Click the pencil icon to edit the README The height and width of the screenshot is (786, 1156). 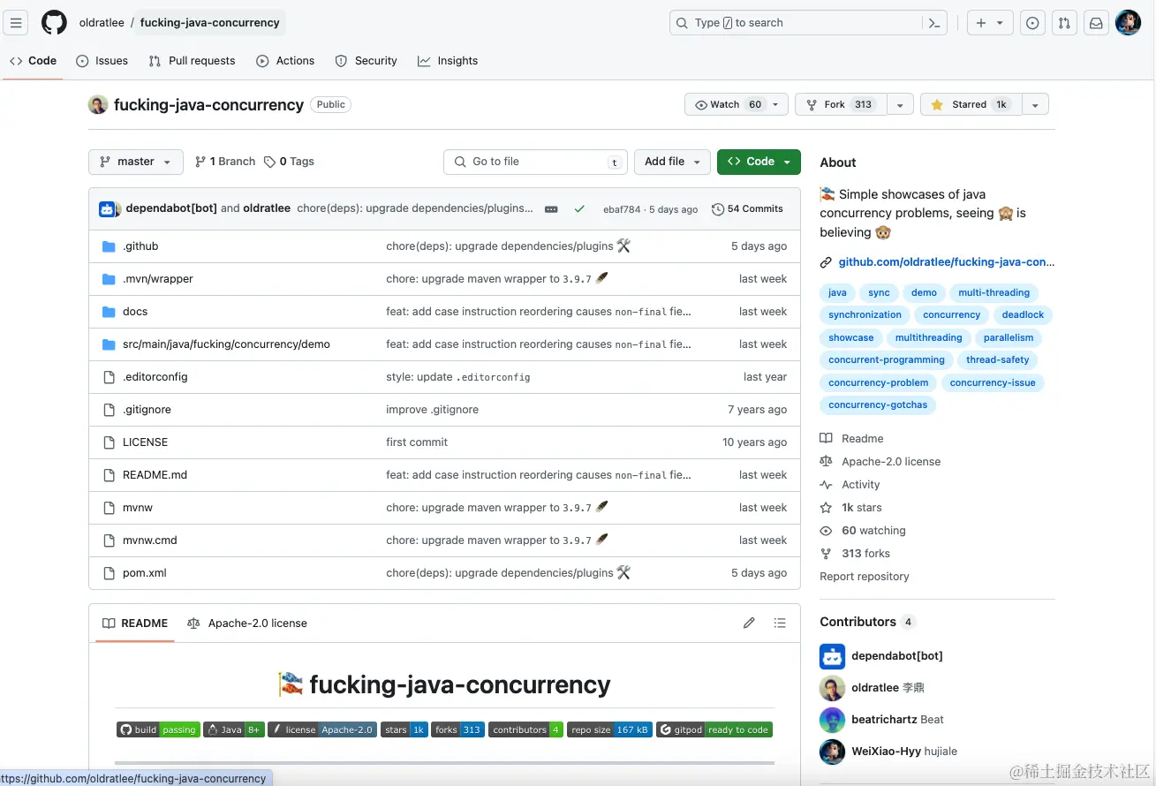pyautogui.click(x=749, y=623)
